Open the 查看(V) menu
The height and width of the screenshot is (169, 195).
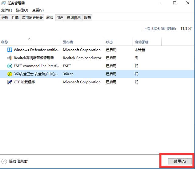click(x=38, y=10)
